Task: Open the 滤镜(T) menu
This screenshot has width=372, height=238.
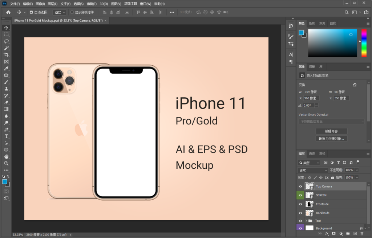Action: click(92, 4)
